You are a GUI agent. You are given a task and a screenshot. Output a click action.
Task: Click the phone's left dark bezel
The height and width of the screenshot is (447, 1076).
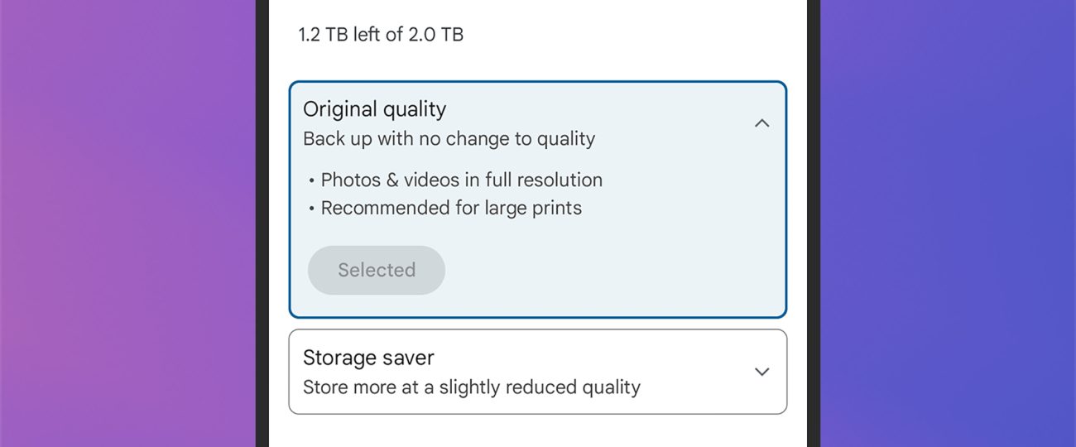262,223
